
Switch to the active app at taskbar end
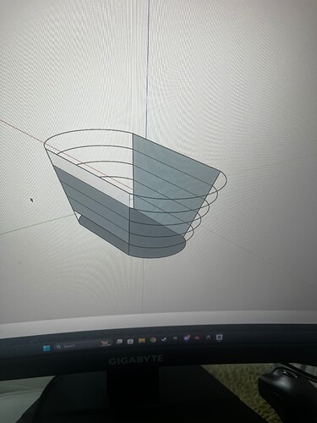pyautogui.click(x=219, y=338)
